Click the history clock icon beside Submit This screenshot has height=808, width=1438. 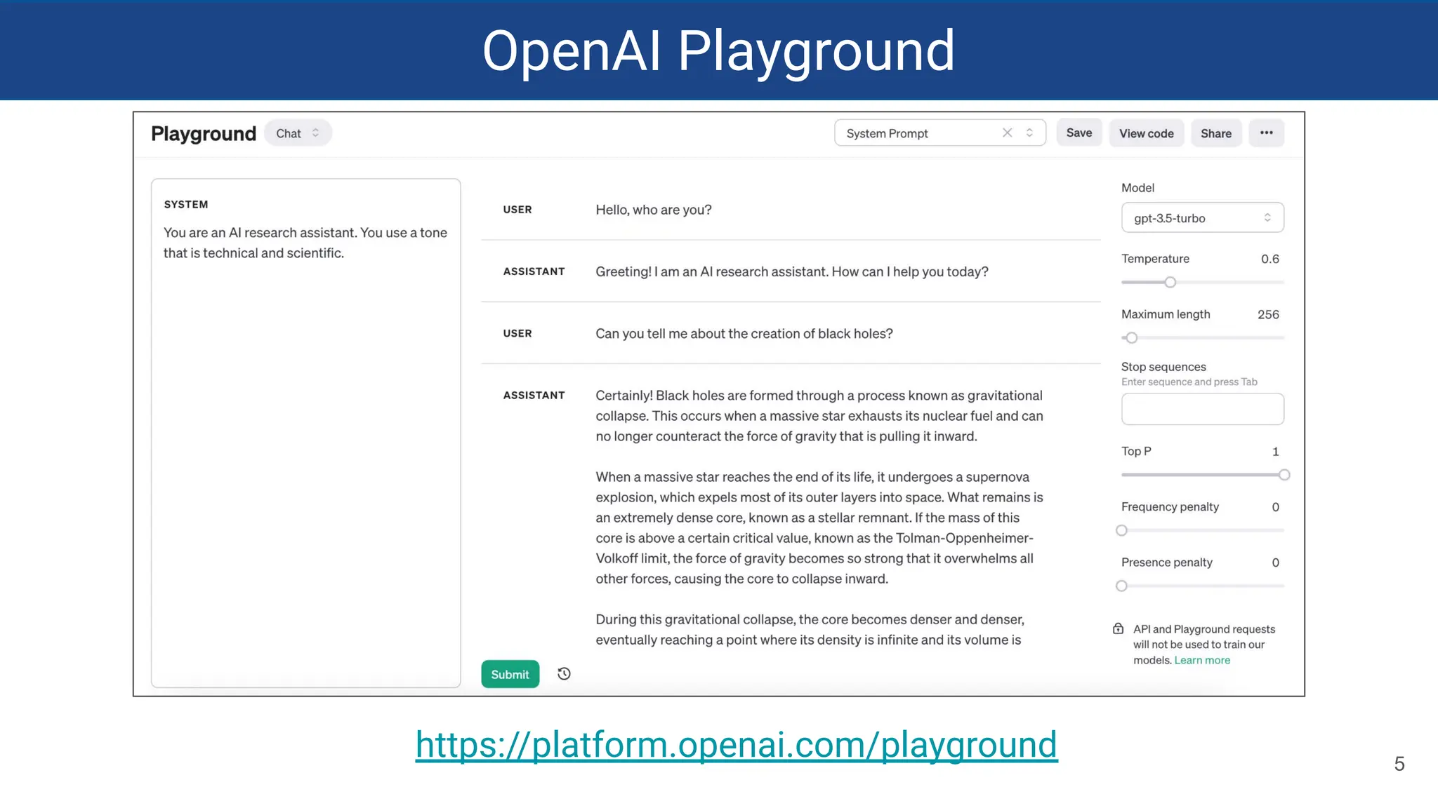click(564, 674)
